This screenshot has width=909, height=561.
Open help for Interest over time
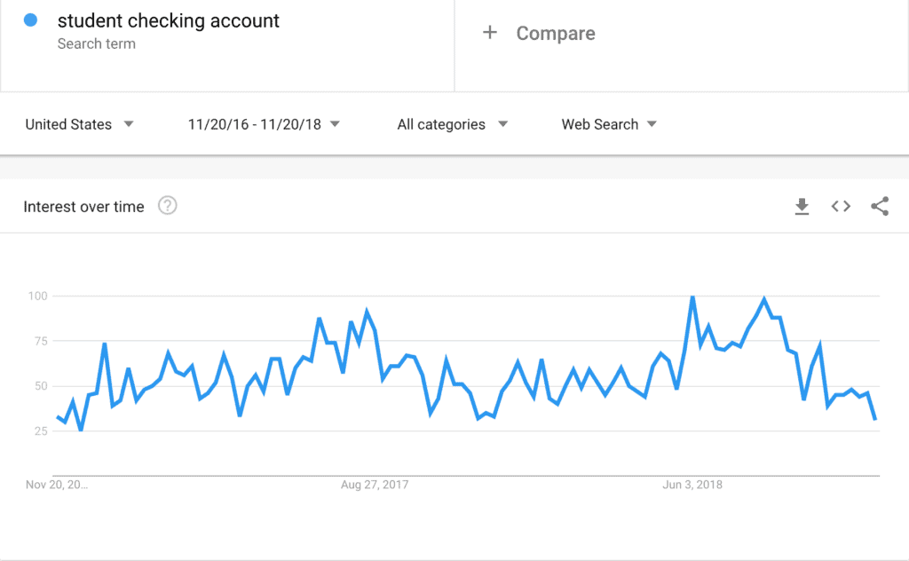pyautogui.click(x=168, y=206)
